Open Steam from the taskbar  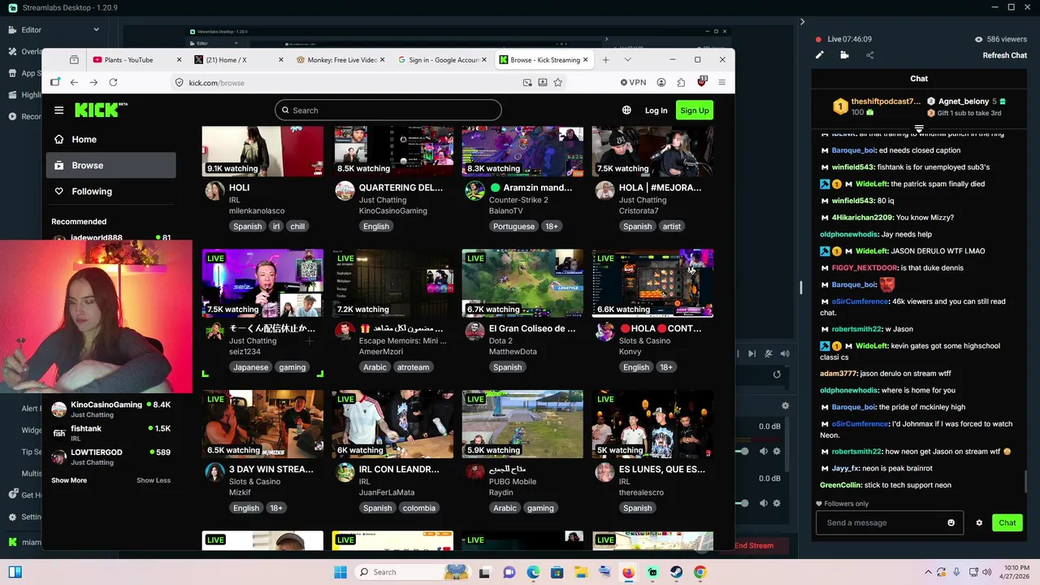point(676,572)
